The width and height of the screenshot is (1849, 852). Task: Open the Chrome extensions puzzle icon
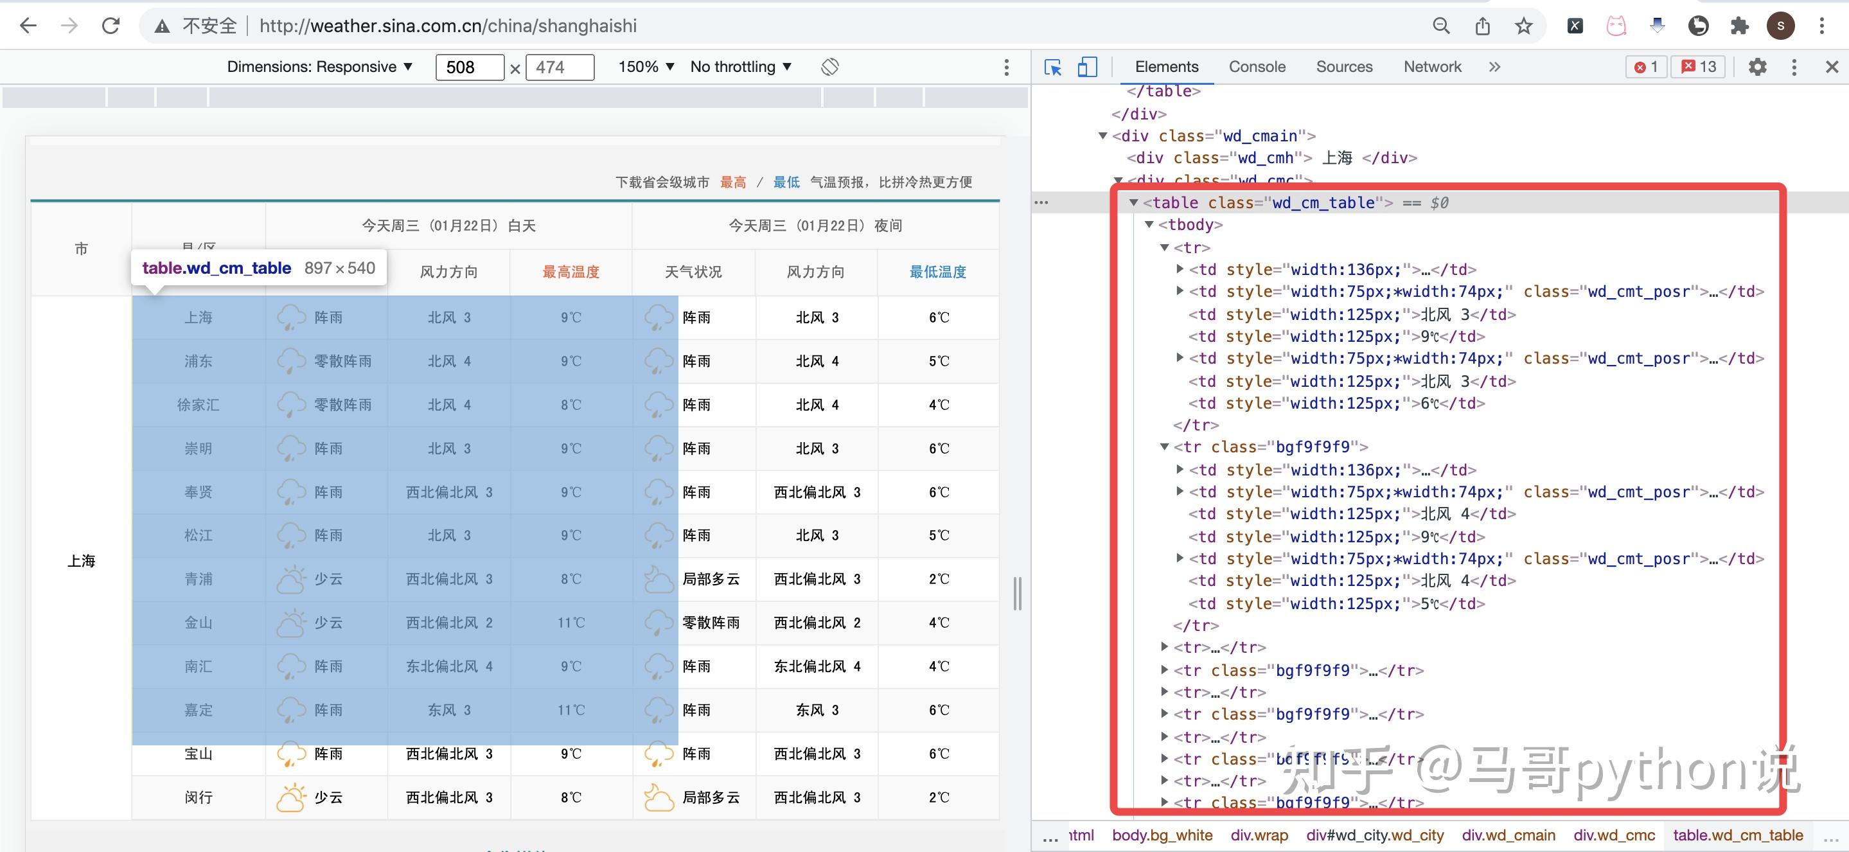coord(1740,25)
